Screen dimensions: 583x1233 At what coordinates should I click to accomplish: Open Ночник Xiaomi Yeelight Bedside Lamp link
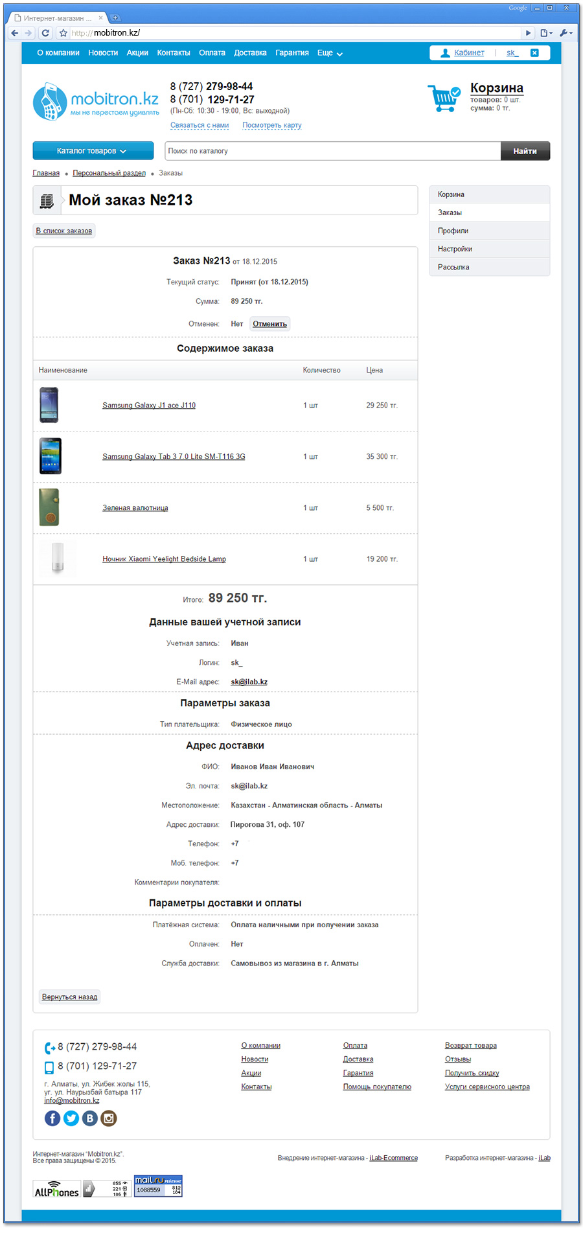[x=165, y=559]
